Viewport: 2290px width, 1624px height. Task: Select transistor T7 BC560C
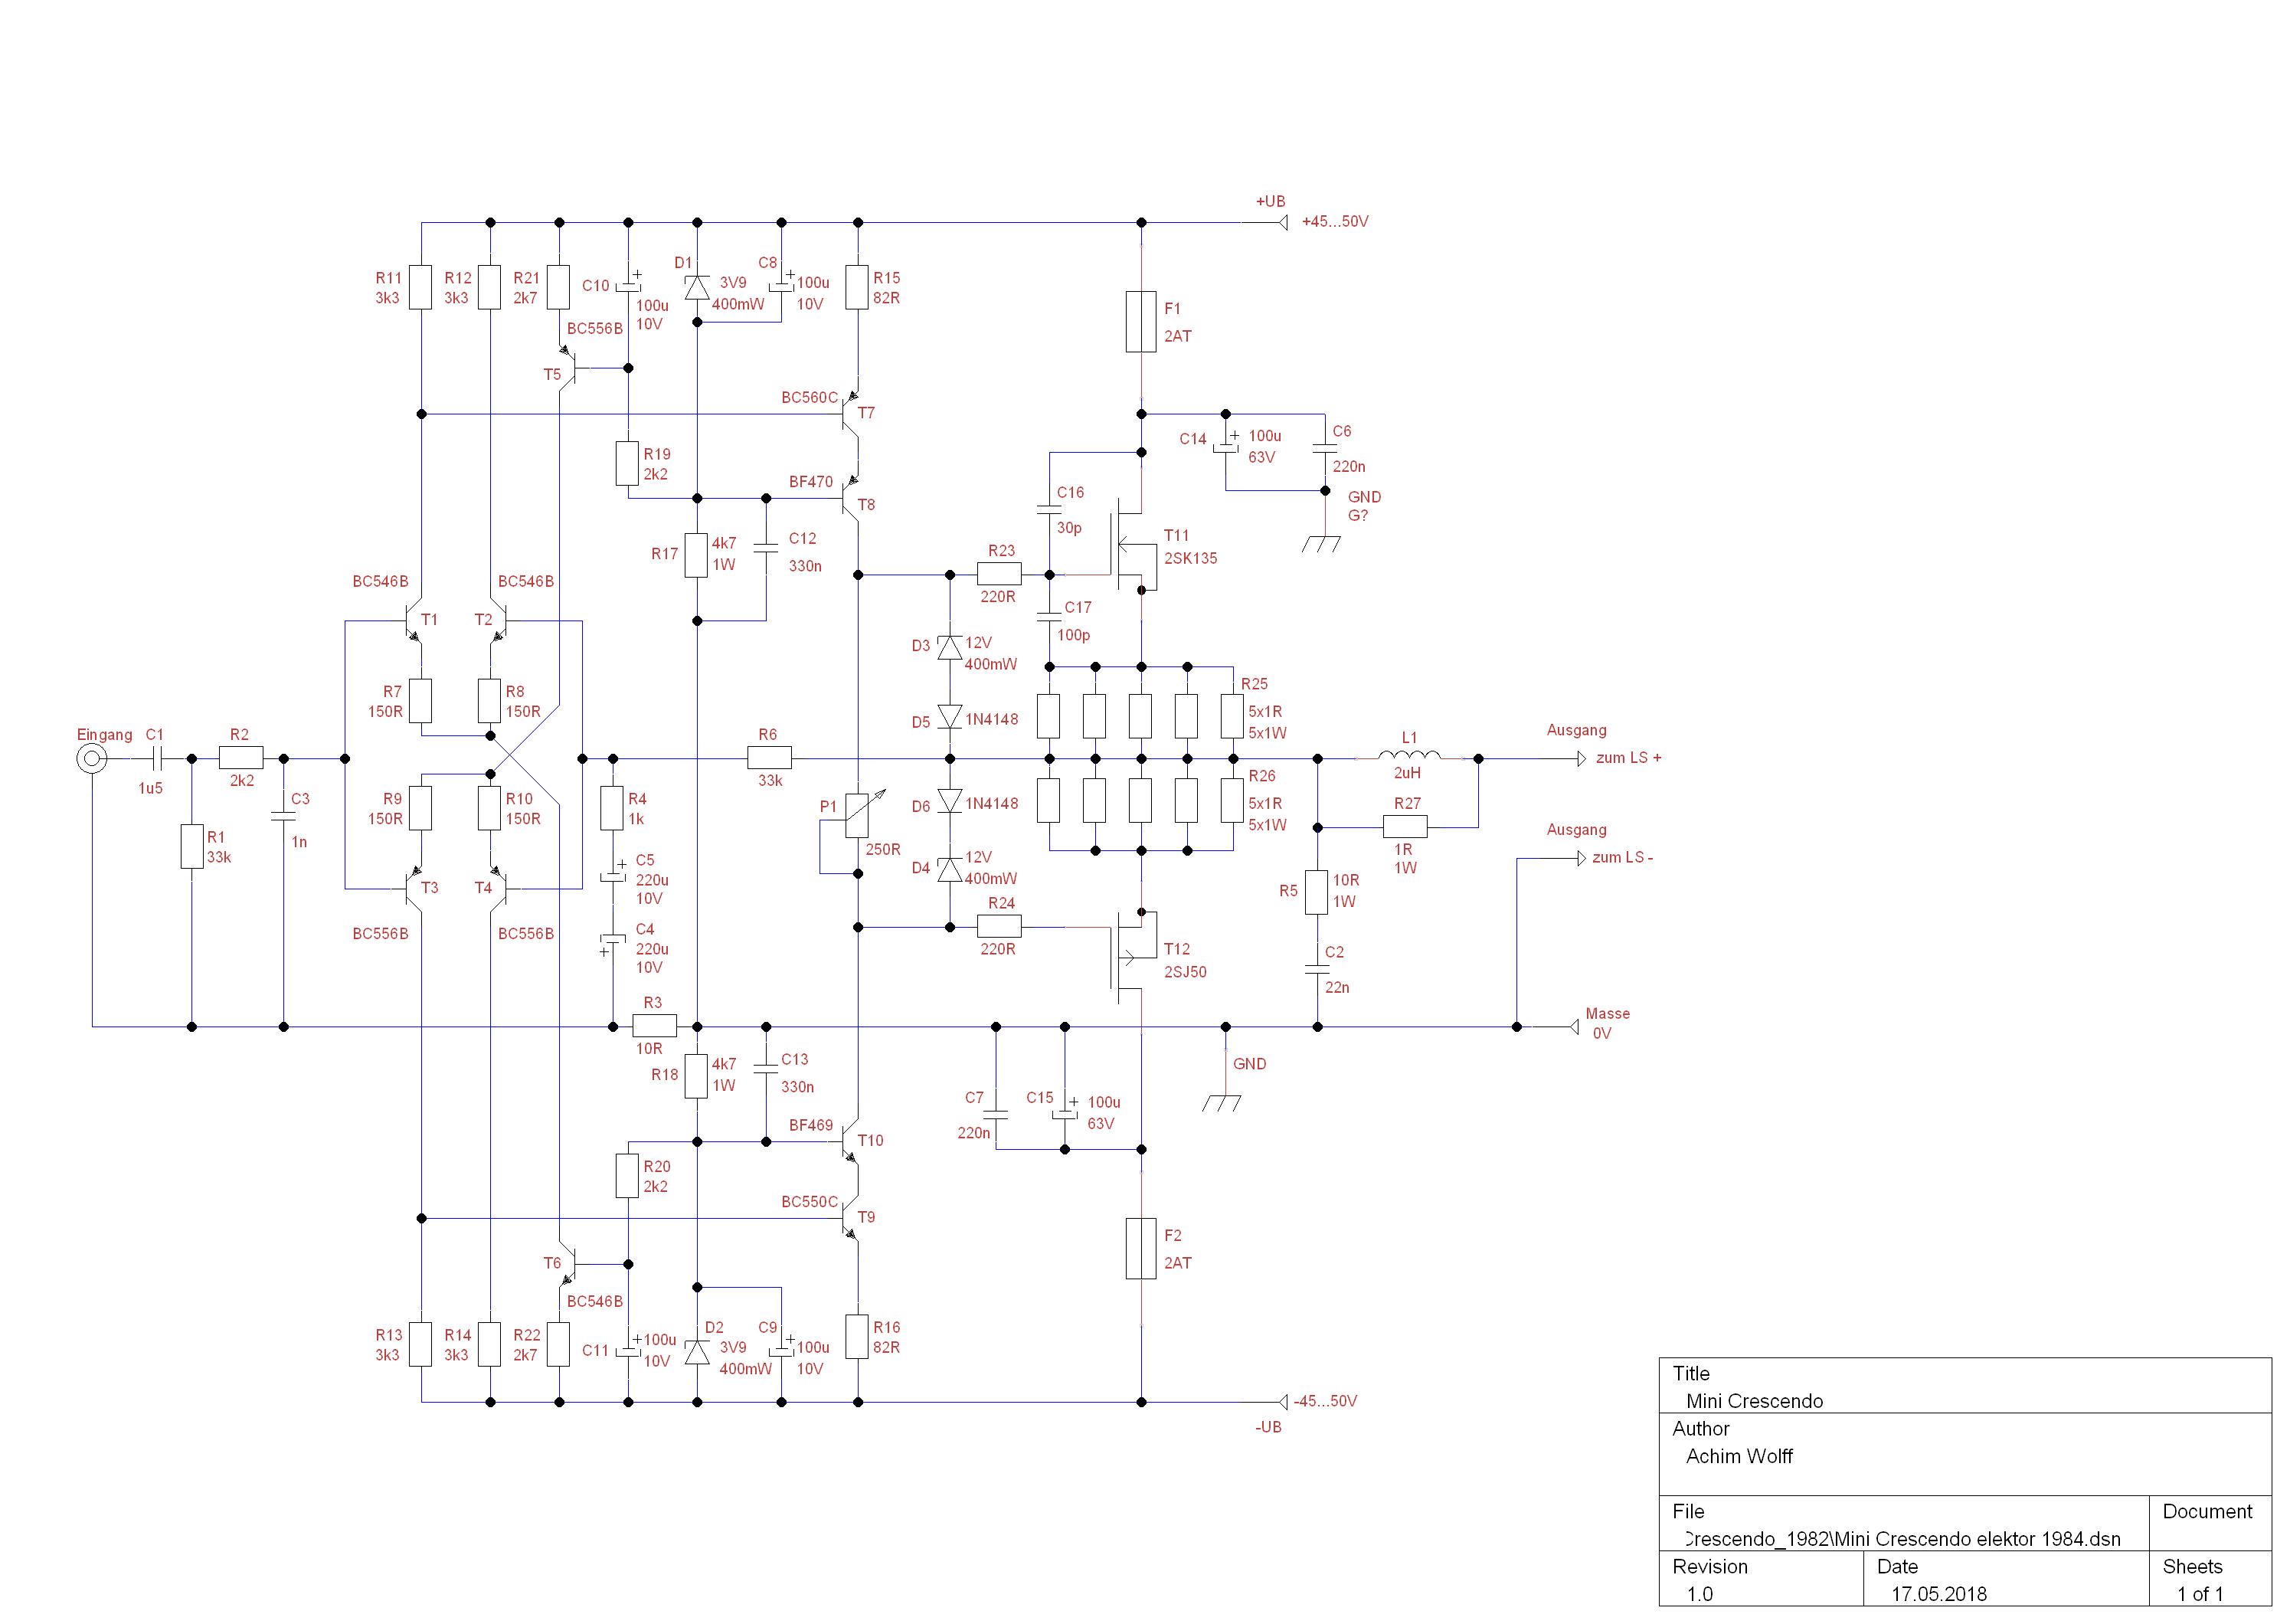click(851, 413)
